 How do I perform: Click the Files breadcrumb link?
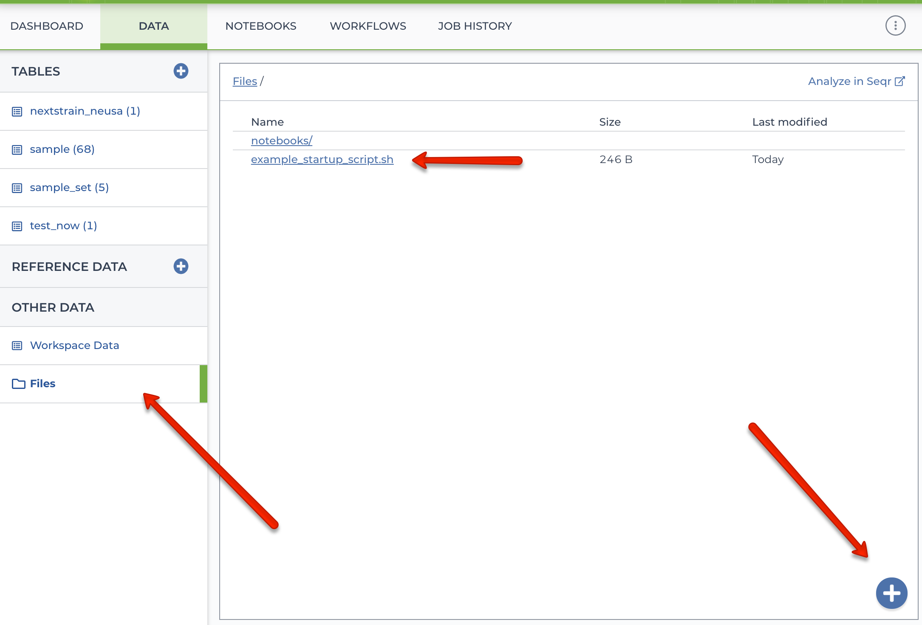point(245,81)
